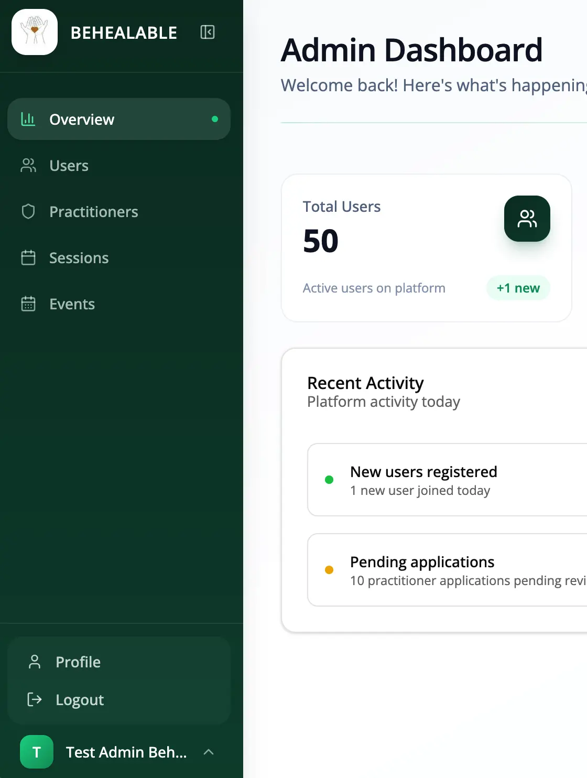The image size is (587, 778).
Task: Click the +1 new badge
Action: click(518, 288)
